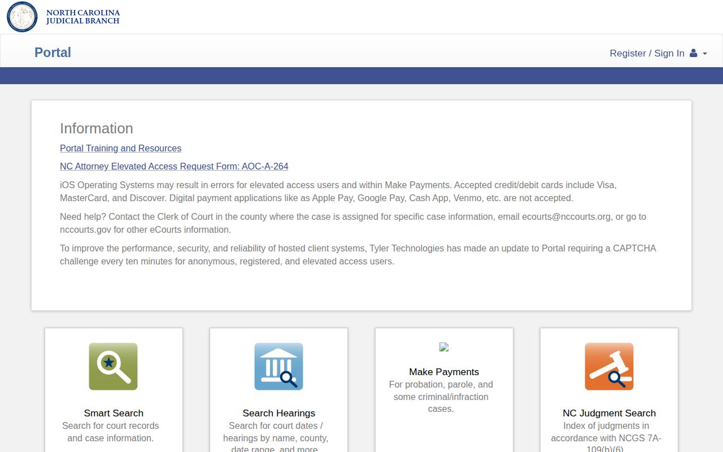Click the Information heading
The width and height of the screenshot is (723, 452).
point(97,128)
